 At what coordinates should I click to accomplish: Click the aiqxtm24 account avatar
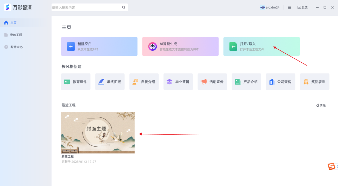pos(262,7)
